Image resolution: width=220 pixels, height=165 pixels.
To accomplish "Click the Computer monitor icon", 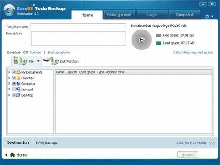I will pos(18,83).
